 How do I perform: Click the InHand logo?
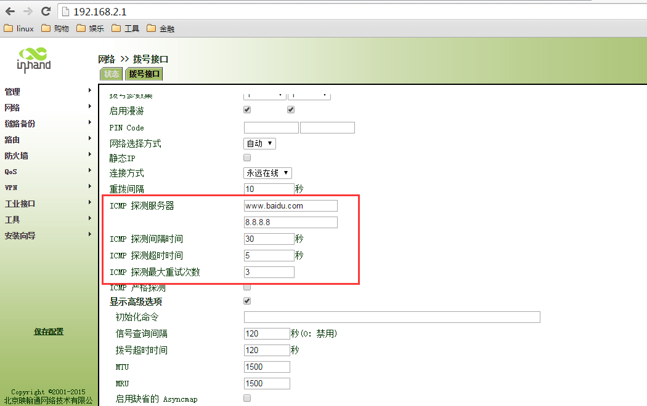point(34,59)
